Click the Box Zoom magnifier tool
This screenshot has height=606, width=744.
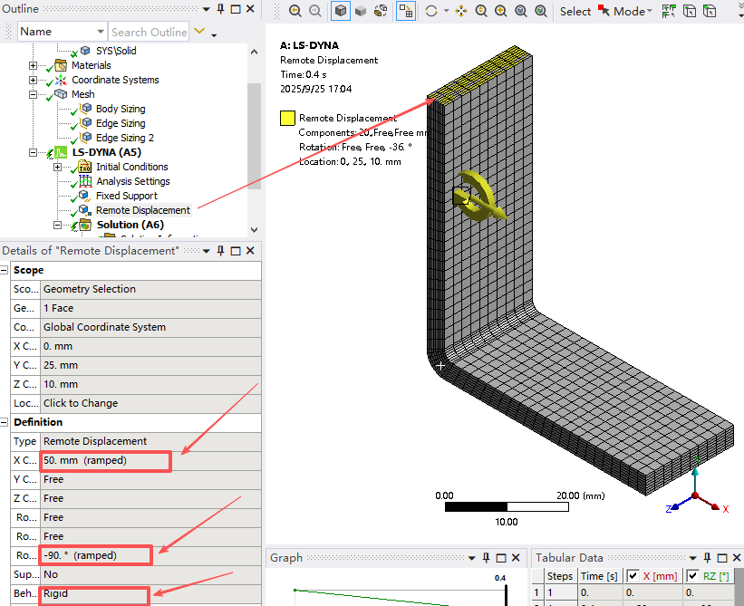point(500,11)
